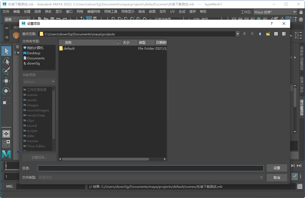
Task: Create a new folder using the dialog icon
Action: coord(268,34)
